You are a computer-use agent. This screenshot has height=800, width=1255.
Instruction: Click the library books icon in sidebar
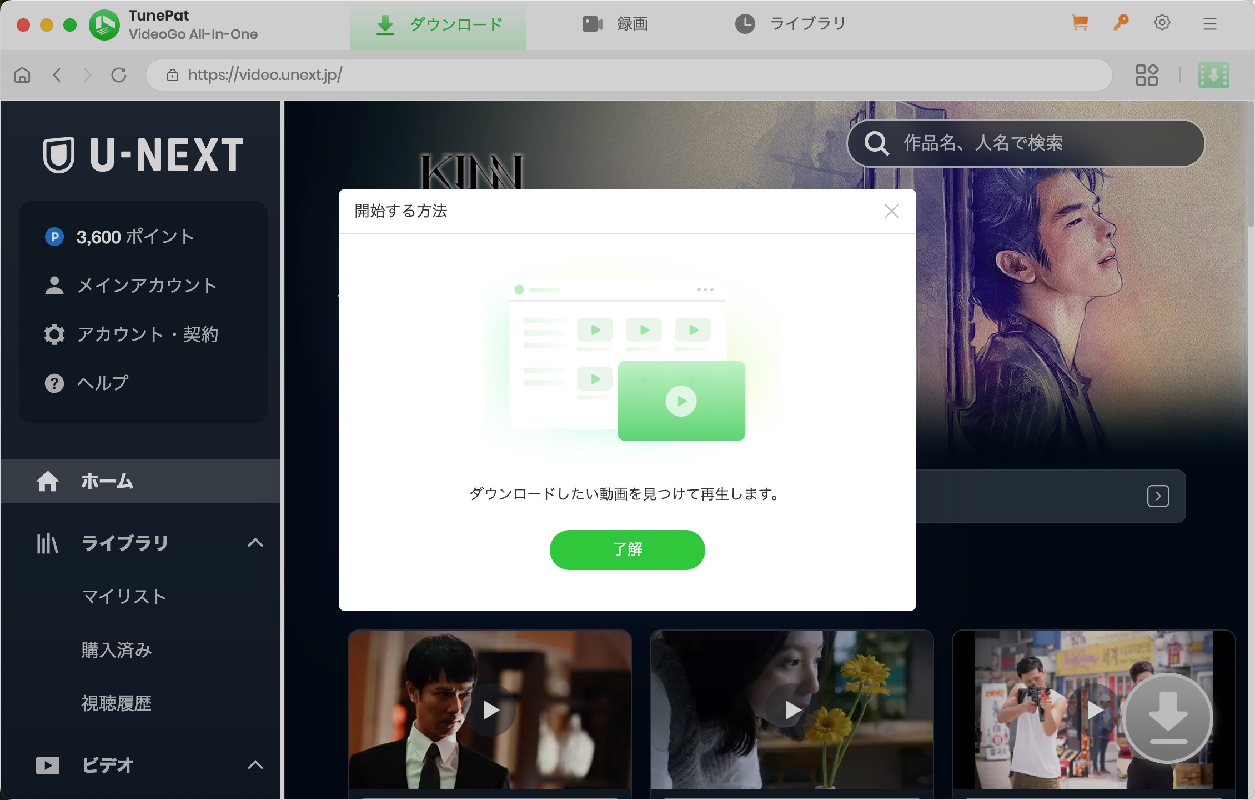pos(47,543)
